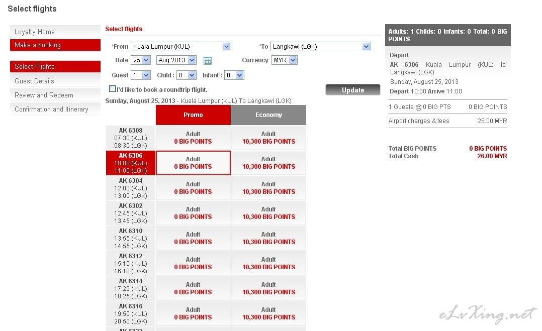Click Depart 10:00 Arrive 11:00 text
The width and height of the screenshot is (542, 331).
click(x=425, y=91)
